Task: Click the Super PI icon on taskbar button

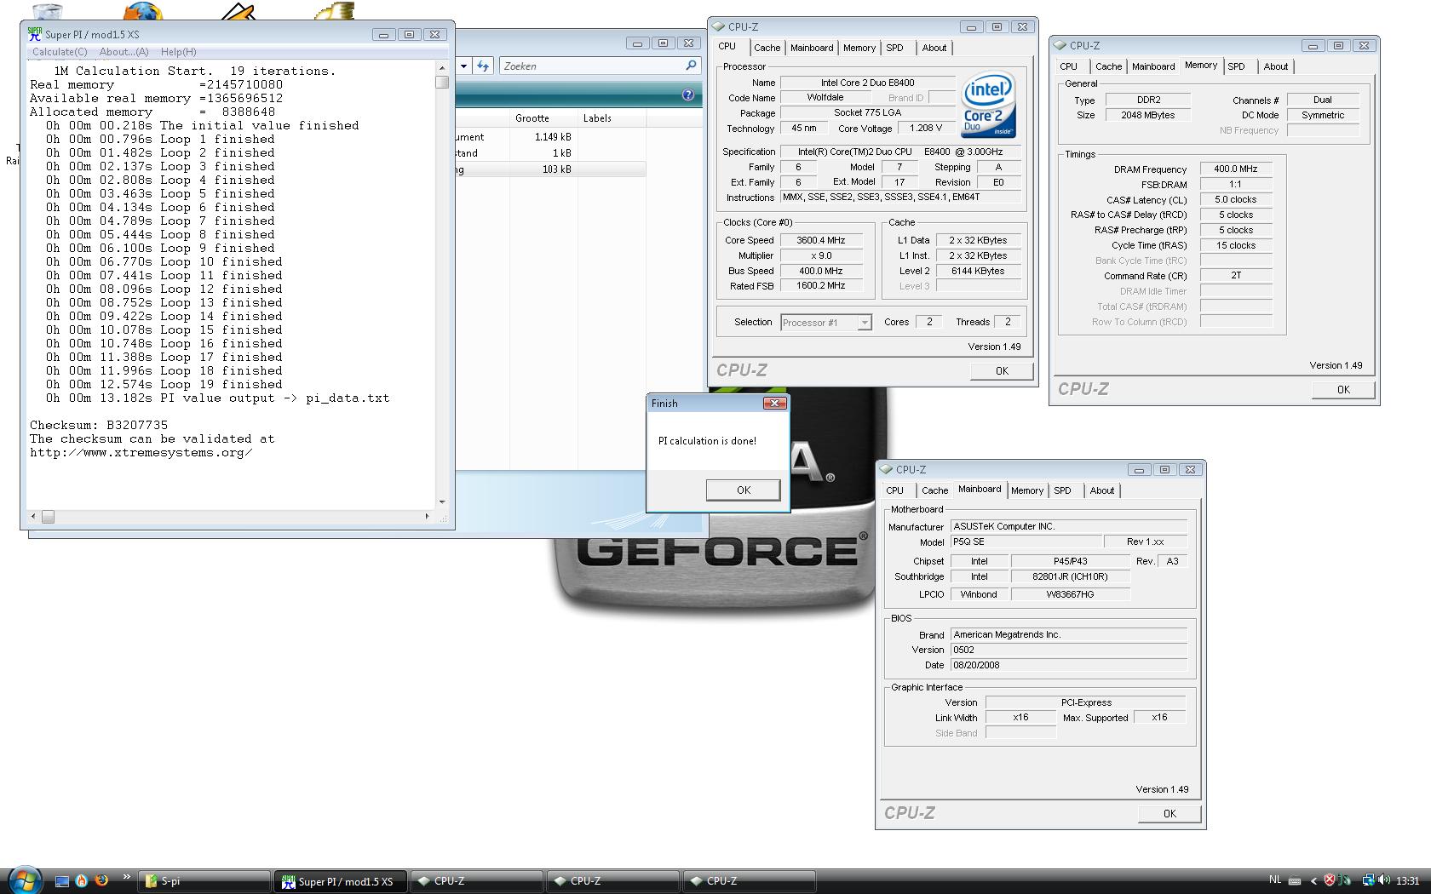Action: pos(289,881)
